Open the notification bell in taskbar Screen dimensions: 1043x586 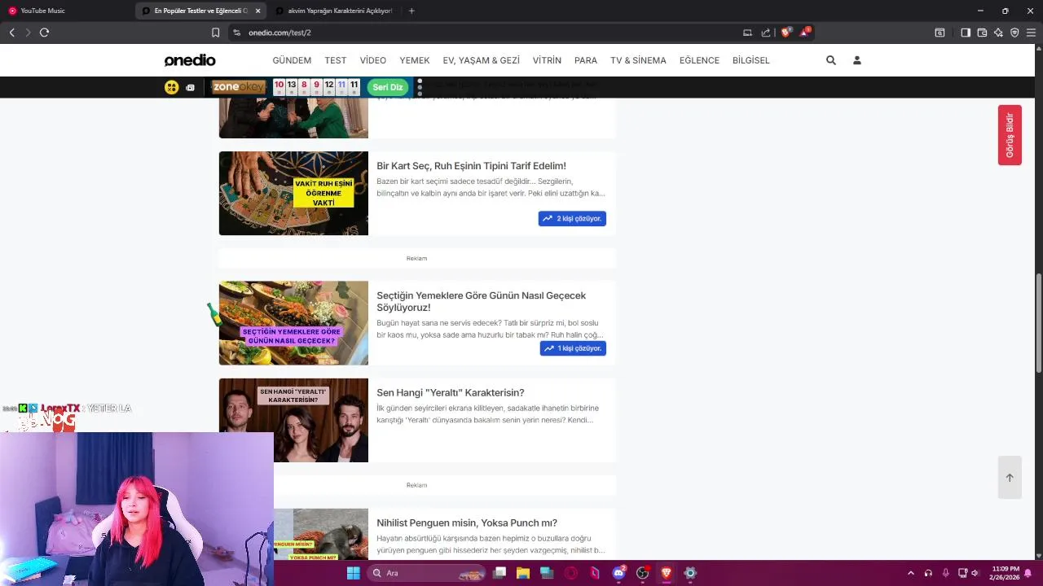coord(1028,573)
